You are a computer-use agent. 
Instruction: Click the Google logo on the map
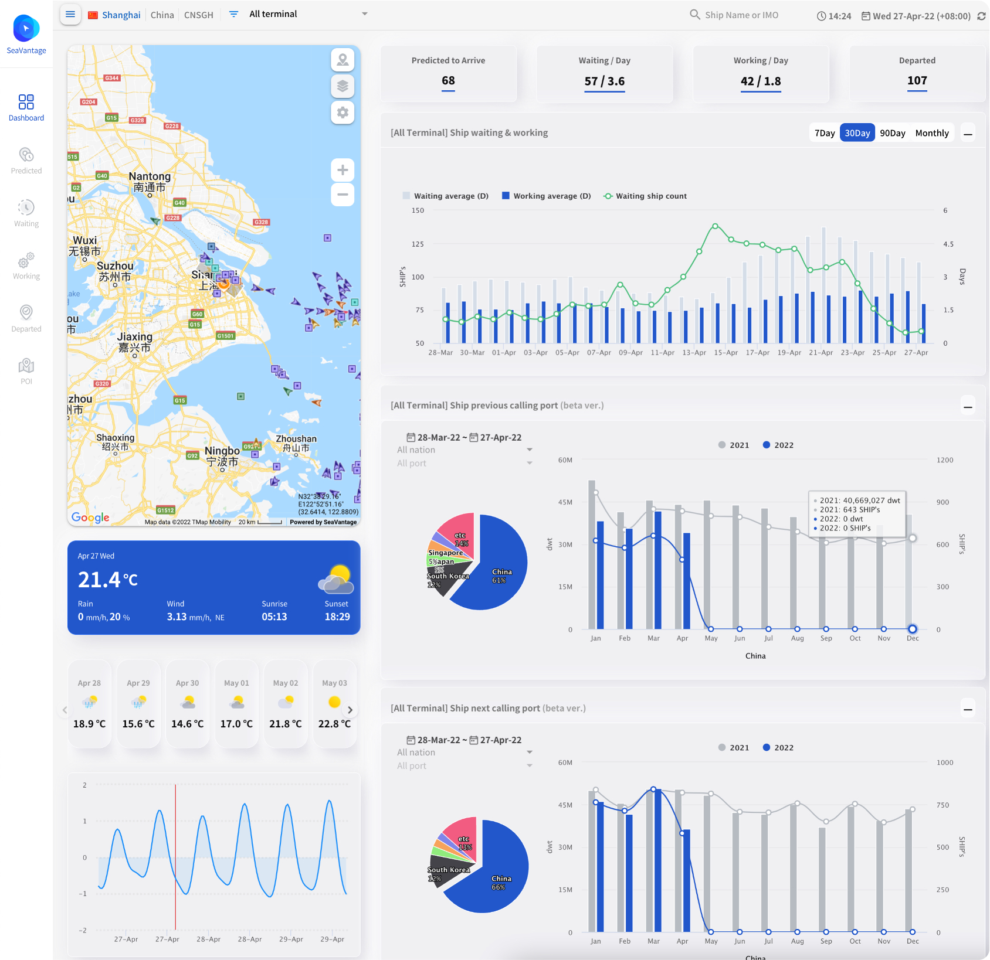90,517
